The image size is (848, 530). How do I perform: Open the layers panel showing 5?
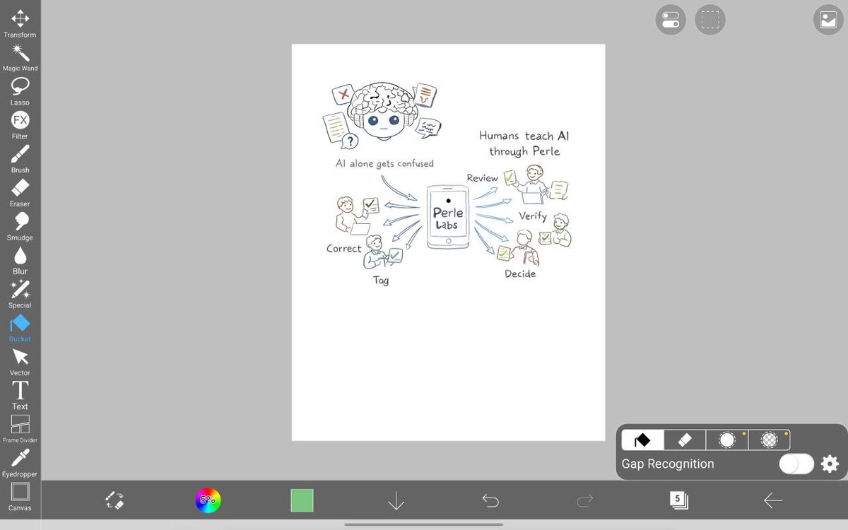678,500
